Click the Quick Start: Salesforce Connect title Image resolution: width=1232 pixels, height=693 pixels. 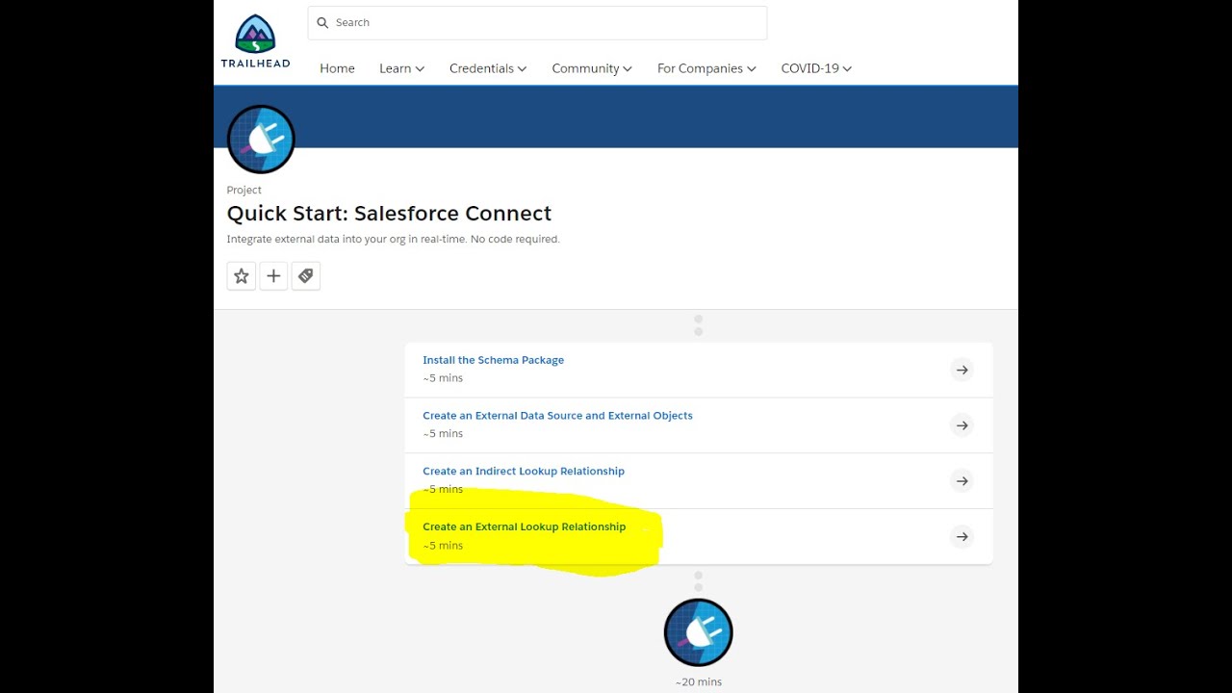point(389,214)
